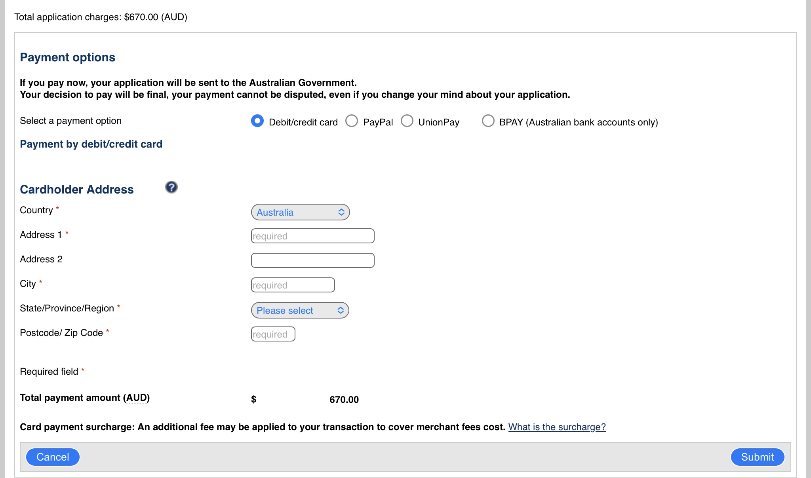Select the PayPal payment option
Screen dimensions: 811x478
[x=352, y=121]
